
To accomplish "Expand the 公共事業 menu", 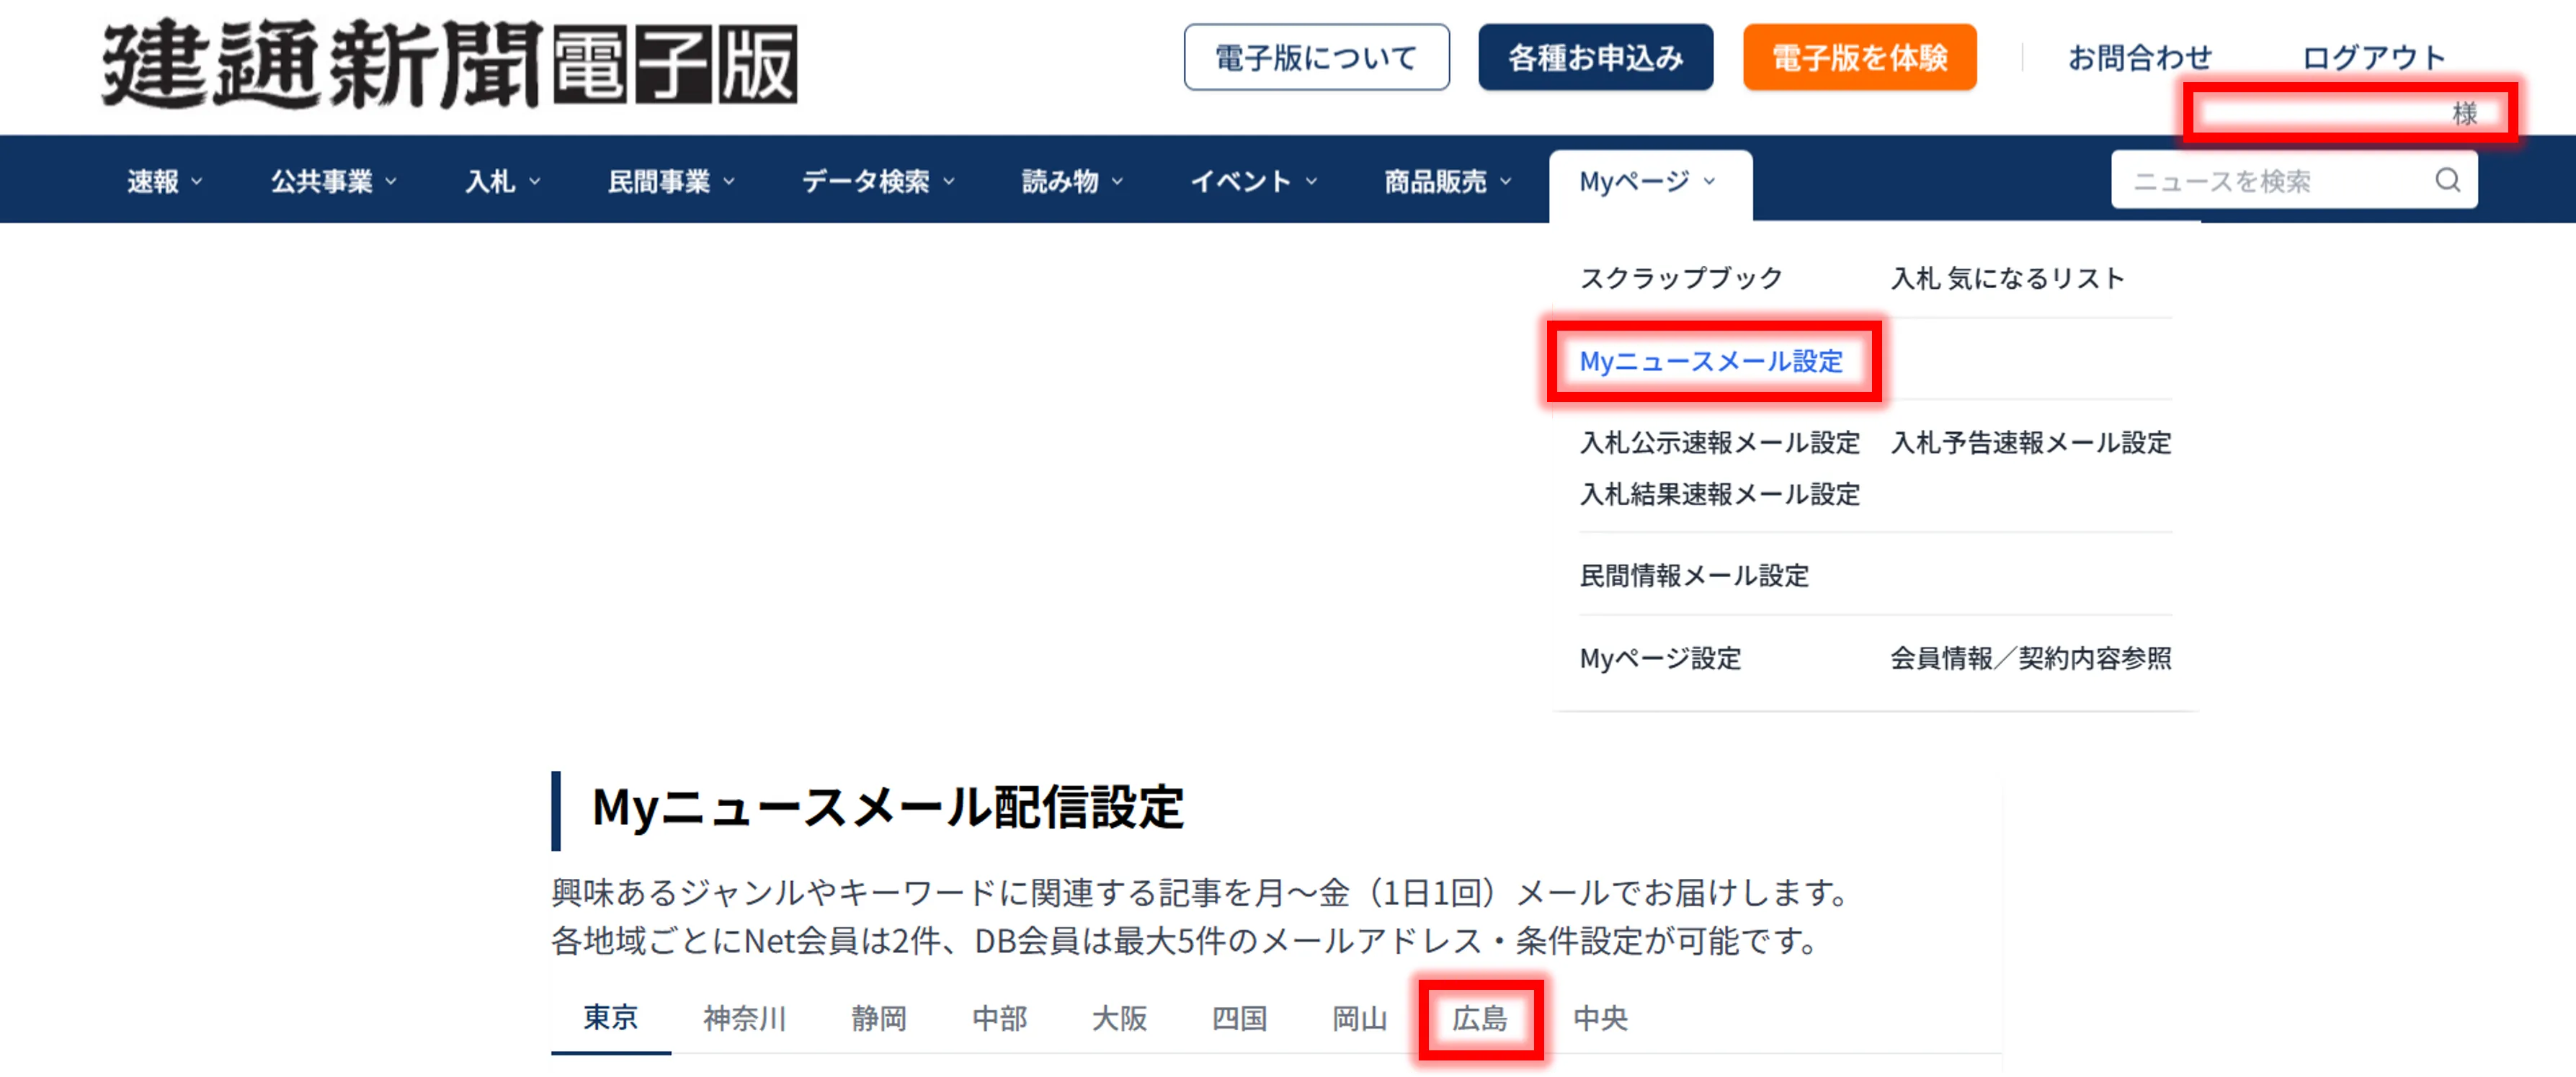I will (334, 181).
